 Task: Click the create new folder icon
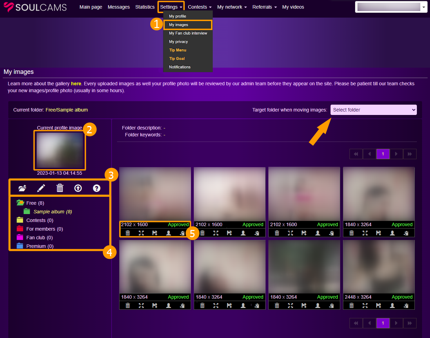click(22, 188)
